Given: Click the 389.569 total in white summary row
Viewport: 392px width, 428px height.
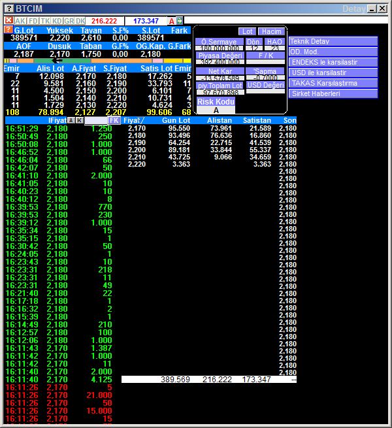Looking at the screenshot, I should point(175,380).
